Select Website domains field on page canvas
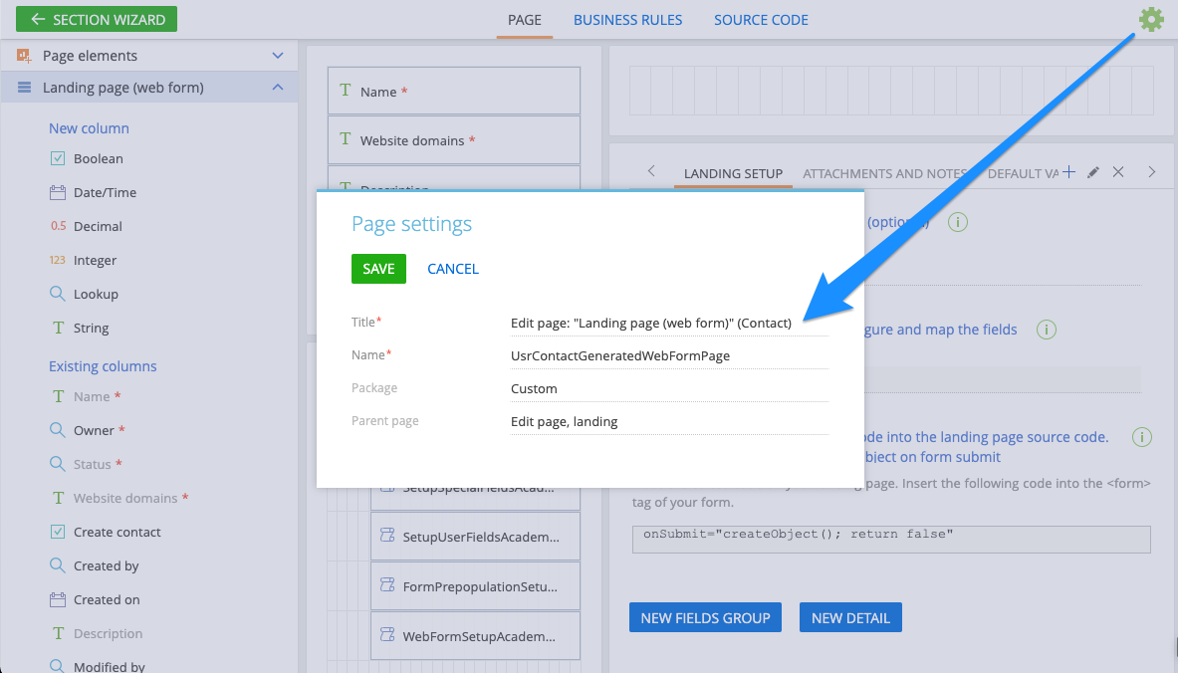Viewport: 1178px width, 673px height. (x=454, y=139)
